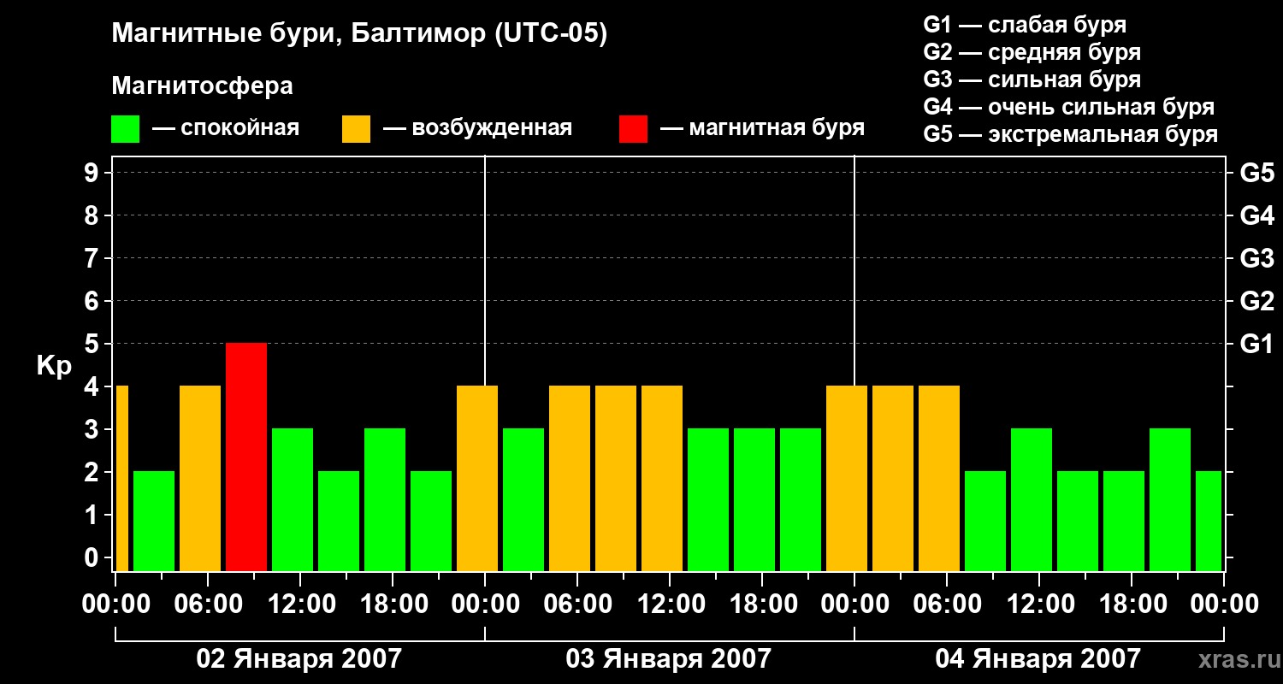Select the '02 Января 2007' date label
The image size is (1283, 684).
point(299,659)
